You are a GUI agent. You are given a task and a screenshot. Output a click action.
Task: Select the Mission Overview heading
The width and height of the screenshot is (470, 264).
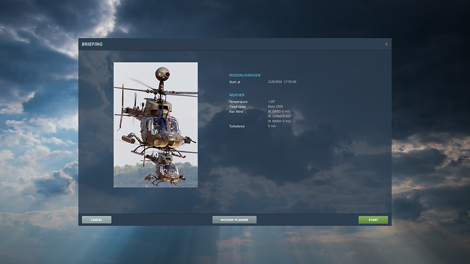pos(245,75)
